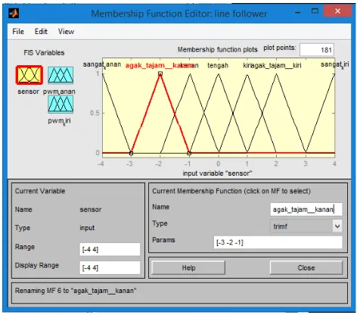Open the File menu
The height and width of the screenshot is (315, 357).
click(18, 32)
